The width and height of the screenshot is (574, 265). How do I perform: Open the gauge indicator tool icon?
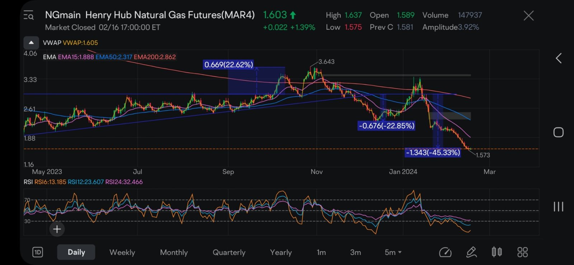(445, 252)
